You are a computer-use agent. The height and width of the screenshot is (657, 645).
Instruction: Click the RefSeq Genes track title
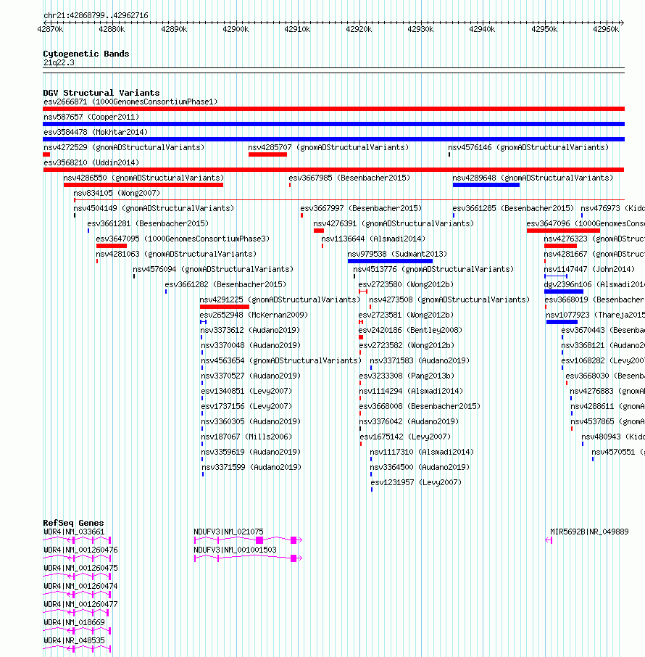click(73, 523)
